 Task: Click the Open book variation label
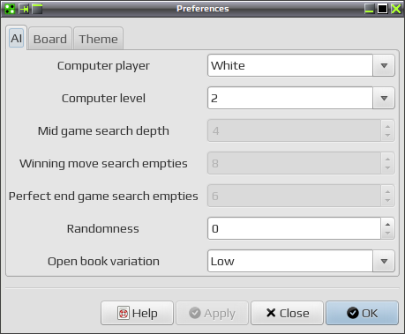[x=103, y=262]
